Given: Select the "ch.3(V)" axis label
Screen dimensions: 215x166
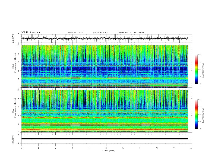Looking at the screenshot, I should (13, 139).
